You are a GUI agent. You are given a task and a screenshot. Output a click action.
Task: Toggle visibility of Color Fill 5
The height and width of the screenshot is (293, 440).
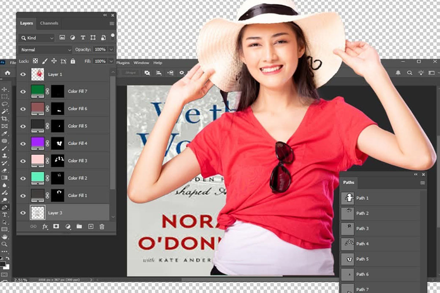click(23, 126)
